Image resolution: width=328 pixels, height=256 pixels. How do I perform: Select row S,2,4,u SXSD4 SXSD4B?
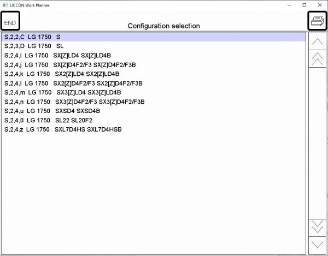coord(154,111)
